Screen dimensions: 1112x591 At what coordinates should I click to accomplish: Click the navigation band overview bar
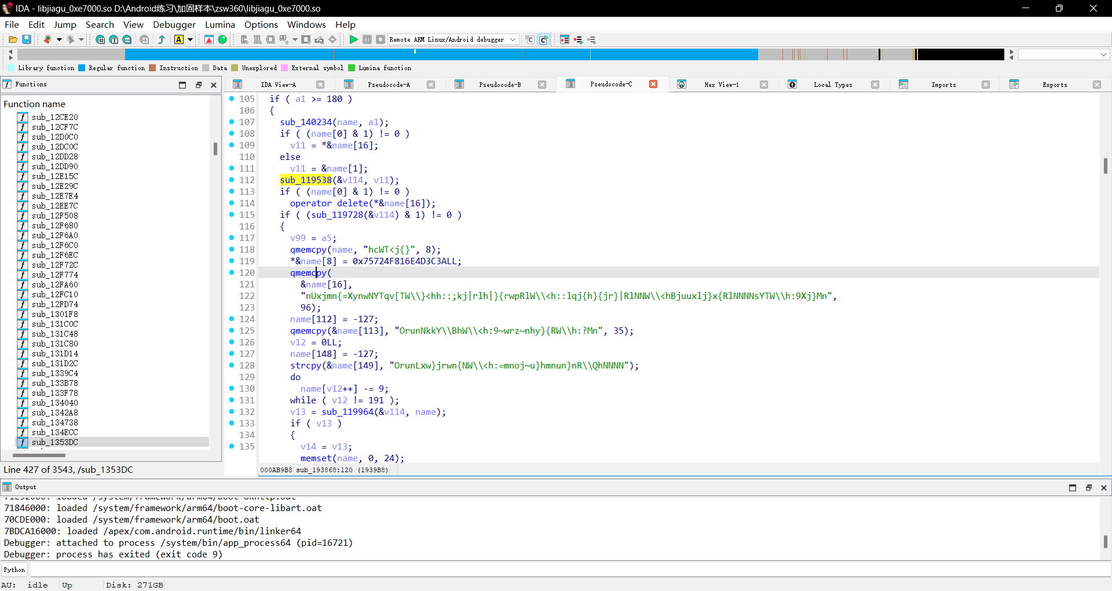click(510, 54)
